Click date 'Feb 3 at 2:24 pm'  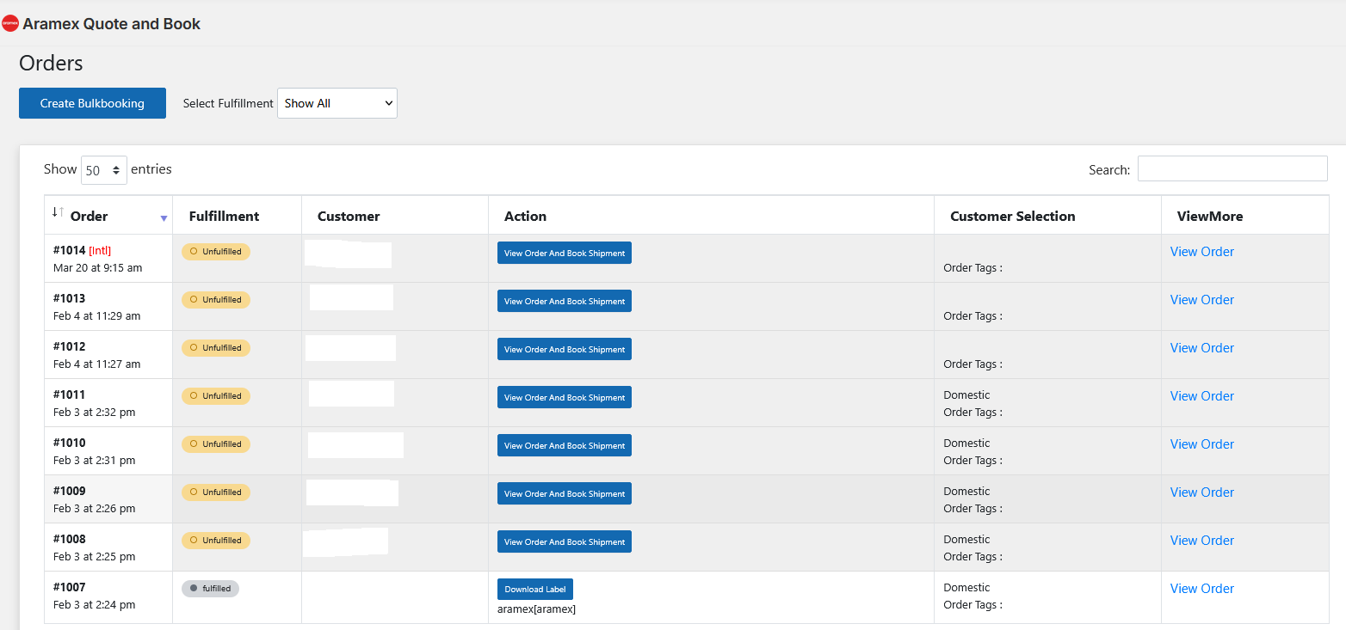click(95, 605)
